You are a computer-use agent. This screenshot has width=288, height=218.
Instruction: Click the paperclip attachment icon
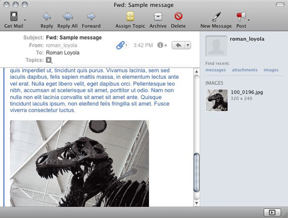coord(120,45)
